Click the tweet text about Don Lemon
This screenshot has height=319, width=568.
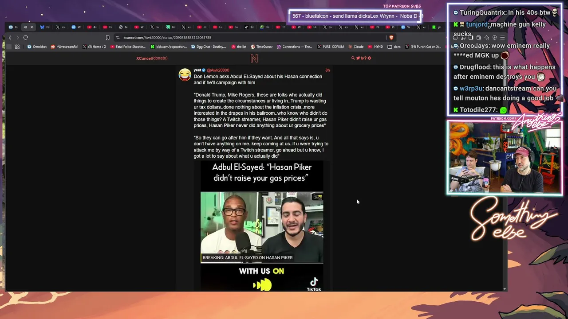click(x=258, y=79)
